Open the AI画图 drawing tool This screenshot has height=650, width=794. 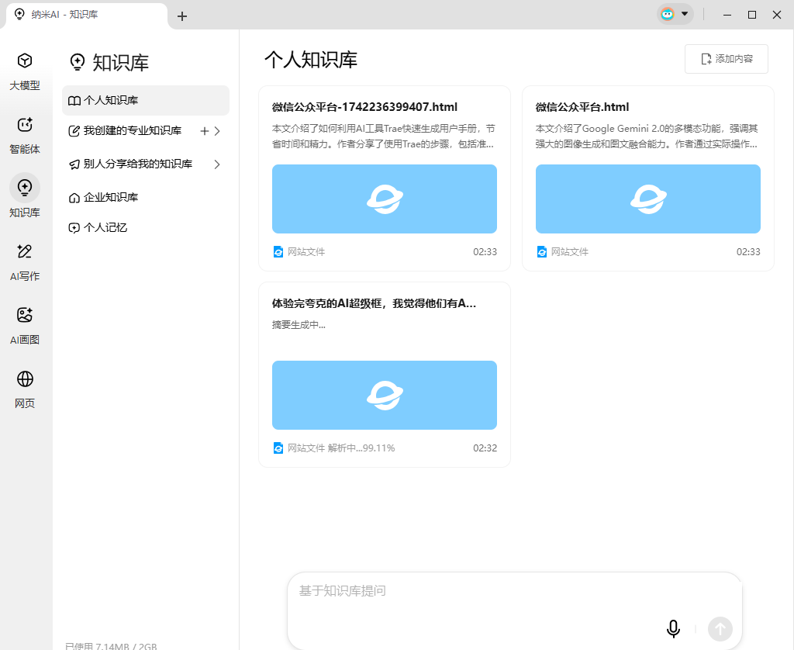[x=25, y=326]
